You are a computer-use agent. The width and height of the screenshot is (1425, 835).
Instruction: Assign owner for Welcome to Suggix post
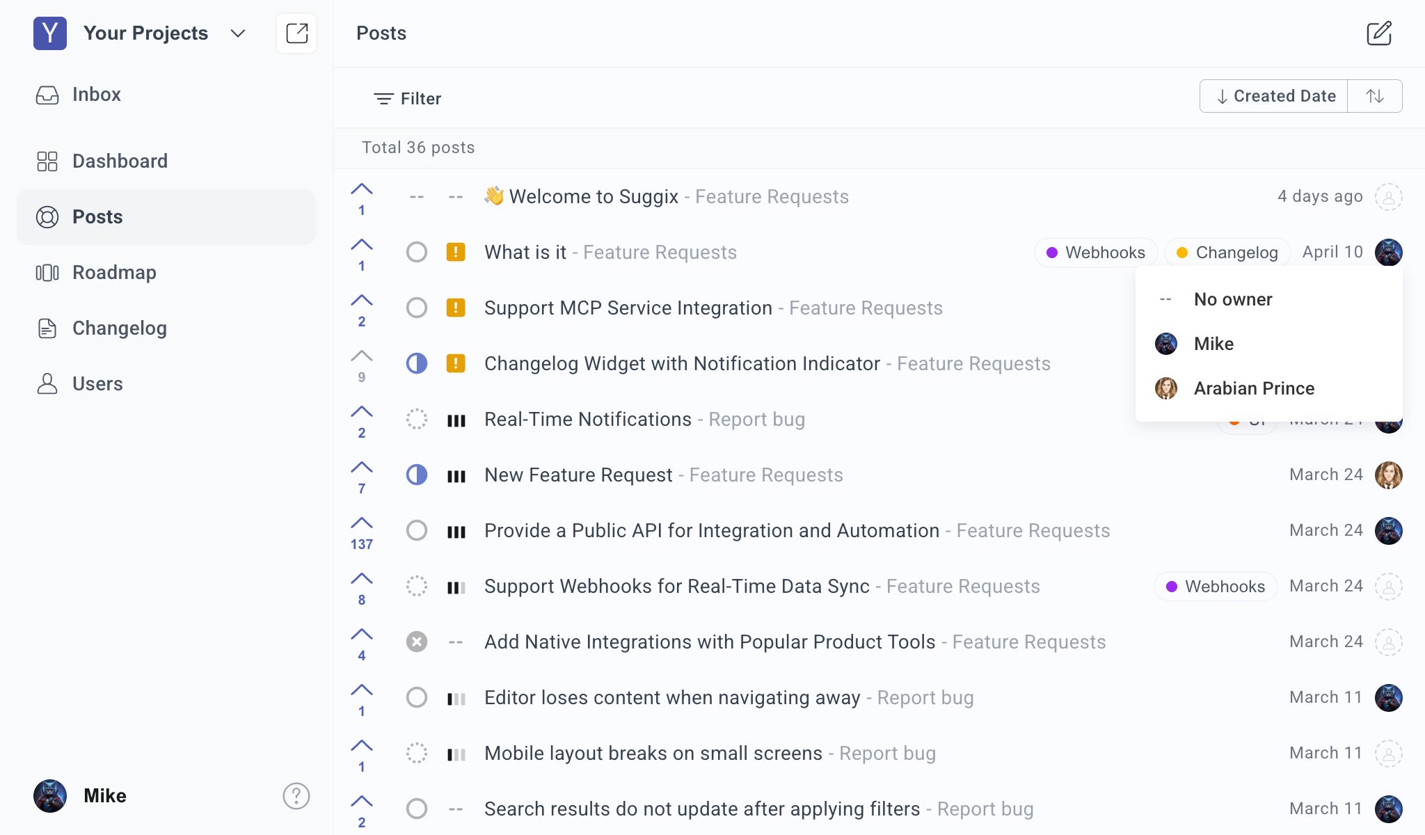1388,197
